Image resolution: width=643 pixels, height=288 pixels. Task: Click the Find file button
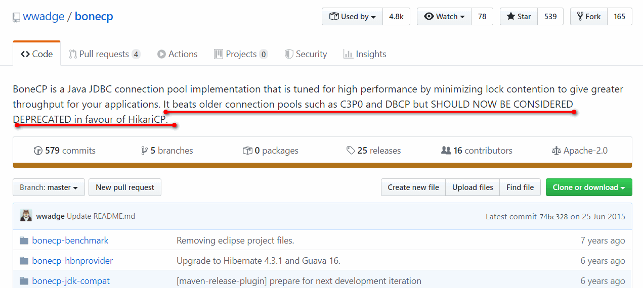click(x=520, y=187)
